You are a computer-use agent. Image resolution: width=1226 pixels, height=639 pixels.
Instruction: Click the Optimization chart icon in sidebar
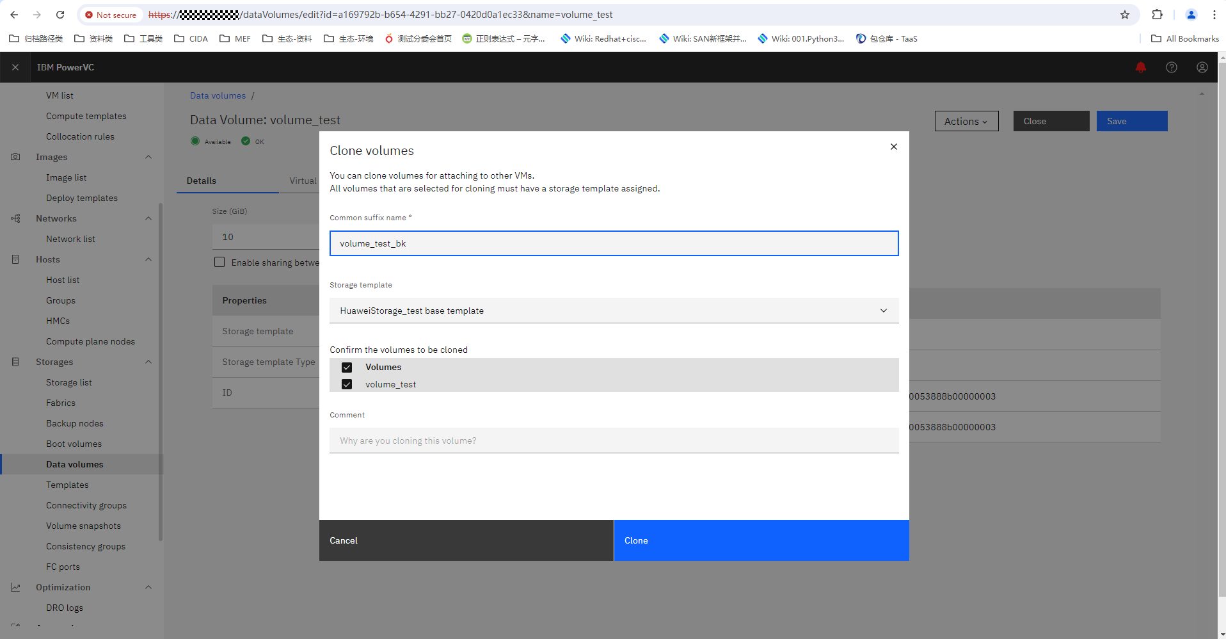[15, 587]
